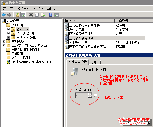Viewport: 153px width, 127px height.
Task: Click the 帐户策略 folder icon
Action: click(x=8, y=25)
